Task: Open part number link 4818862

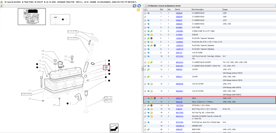Action: (x=179, y=27)
